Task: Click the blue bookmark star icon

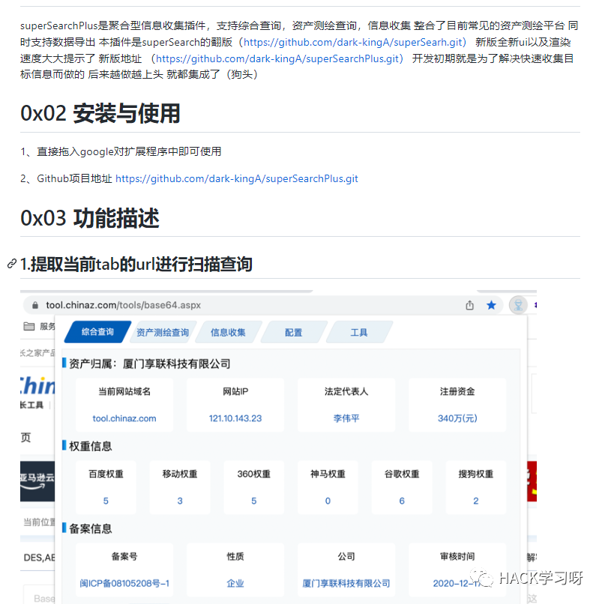Action: pos(491,305)
